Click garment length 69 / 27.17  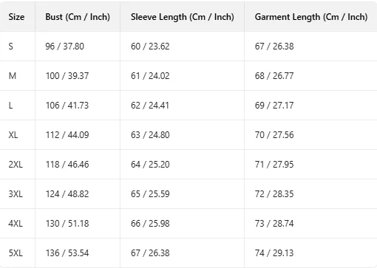(x=274, y=106)
